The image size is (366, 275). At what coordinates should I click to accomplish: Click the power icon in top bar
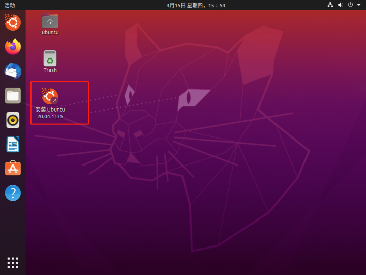350,5
